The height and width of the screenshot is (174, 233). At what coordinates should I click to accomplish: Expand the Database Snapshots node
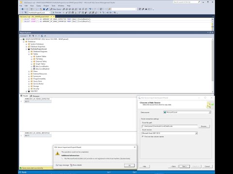coord(26,46)
